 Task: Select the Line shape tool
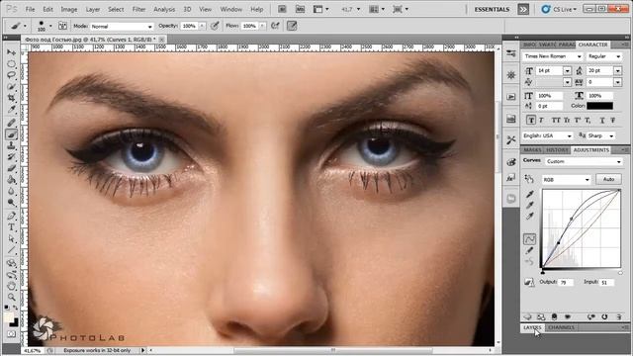coord(11,250)
